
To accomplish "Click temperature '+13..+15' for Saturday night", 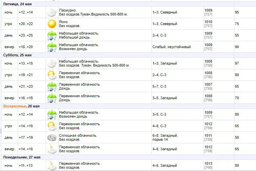I will [x=26, y=63].
